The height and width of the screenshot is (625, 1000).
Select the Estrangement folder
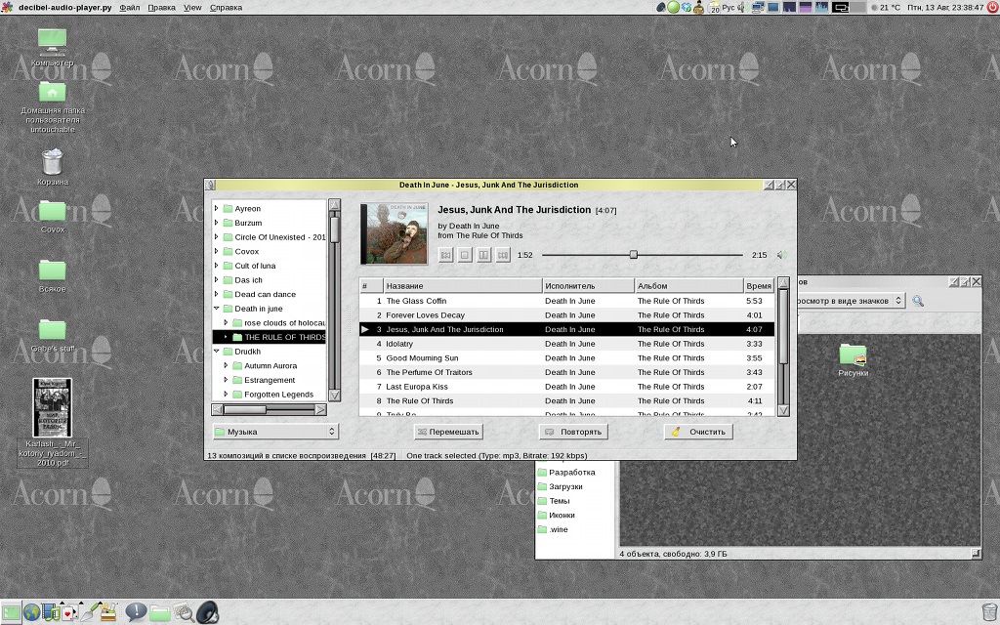(270, 380)
